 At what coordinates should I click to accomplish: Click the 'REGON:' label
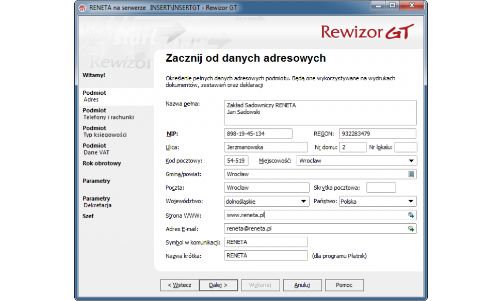pos(324,134)
